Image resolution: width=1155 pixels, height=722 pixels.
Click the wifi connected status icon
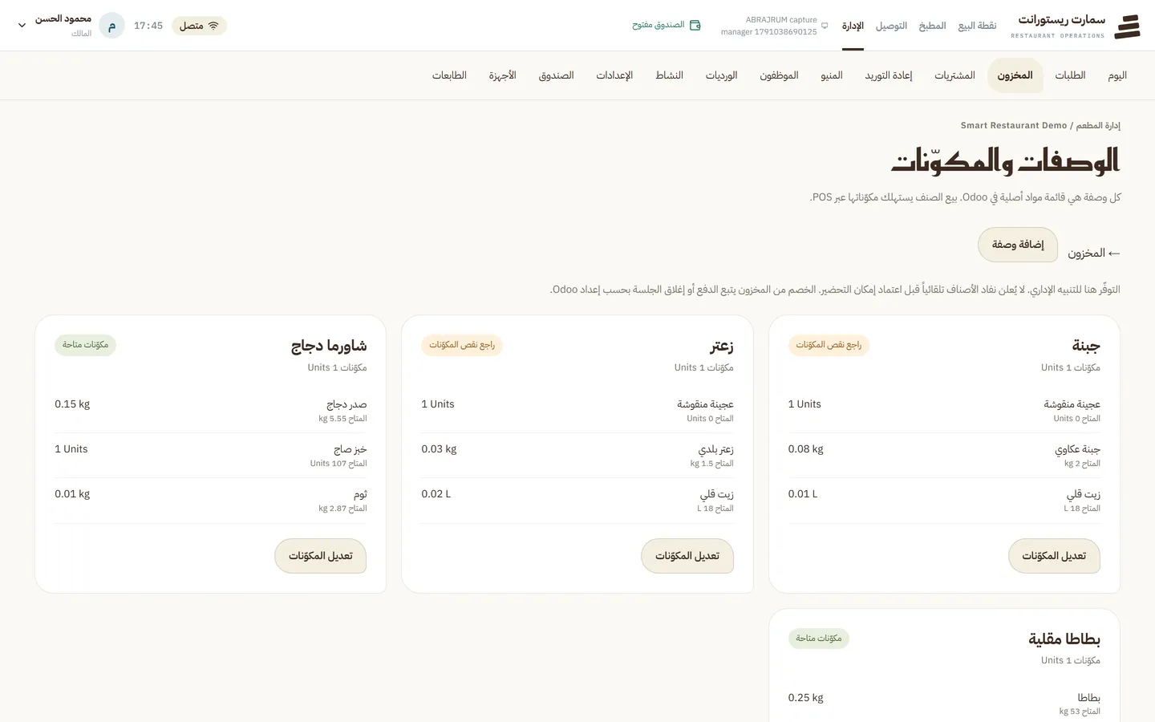213,26
